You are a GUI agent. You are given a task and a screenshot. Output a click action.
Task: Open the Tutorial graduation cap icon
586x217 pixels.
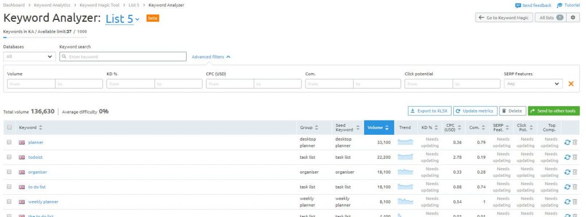pyautogui.click(x=560, y=6)
